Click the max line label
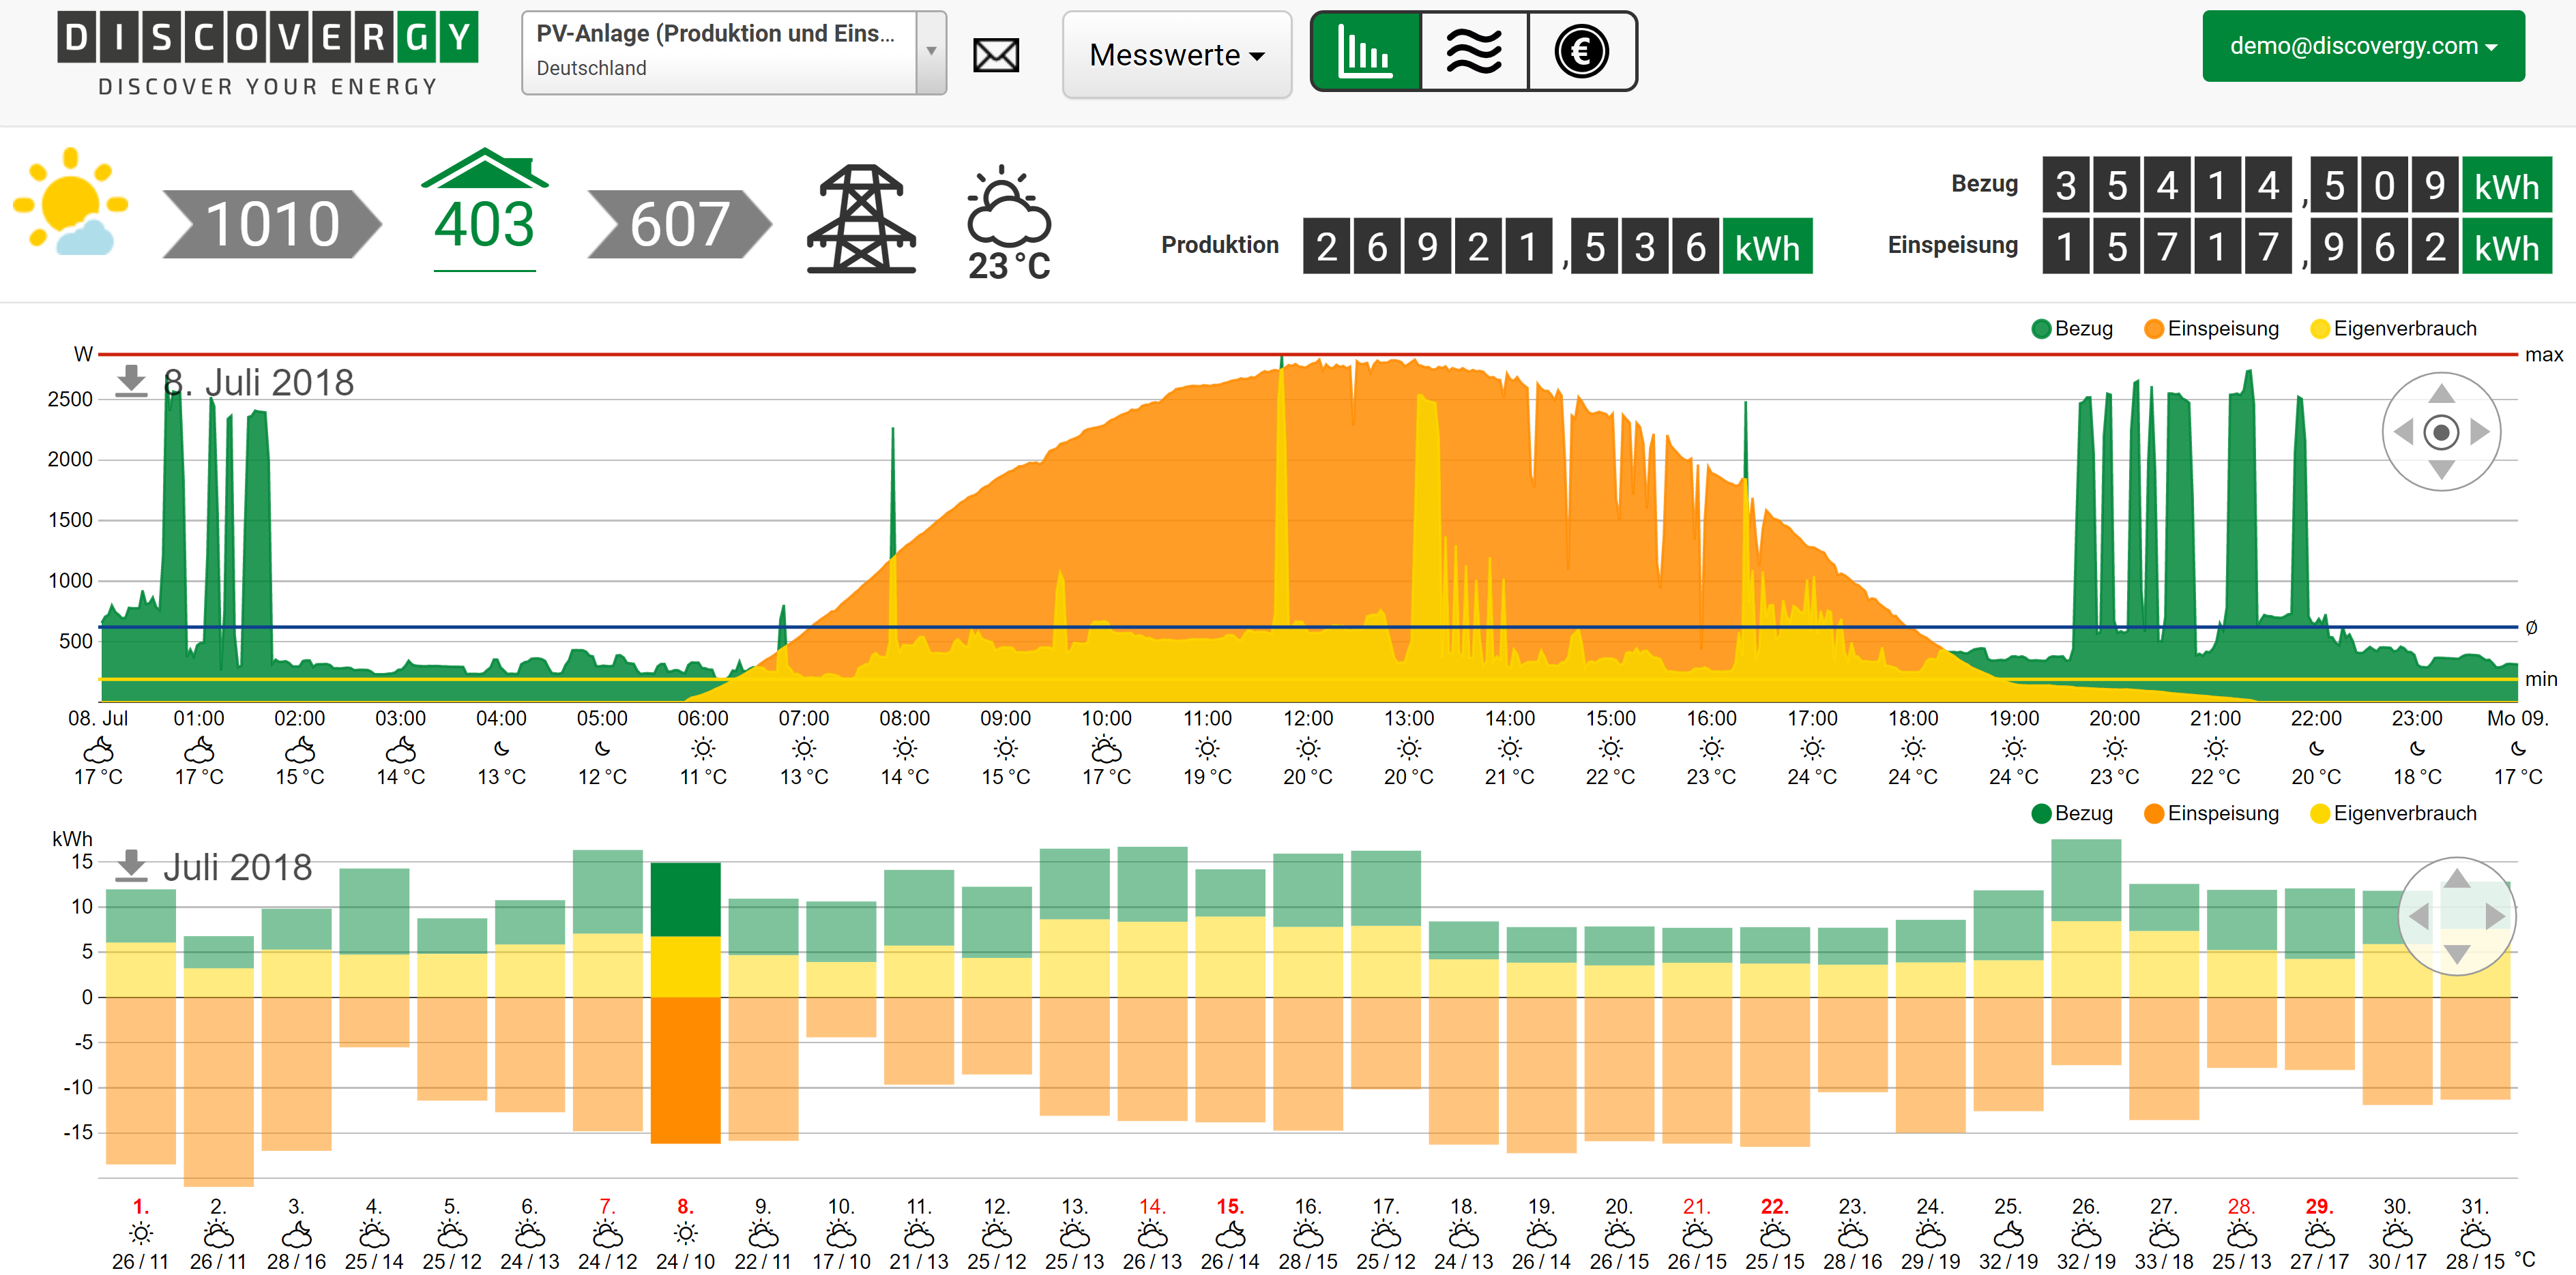This screenshot has width=2576, height=1275. pyautogui.click(x=2543, y=355)
